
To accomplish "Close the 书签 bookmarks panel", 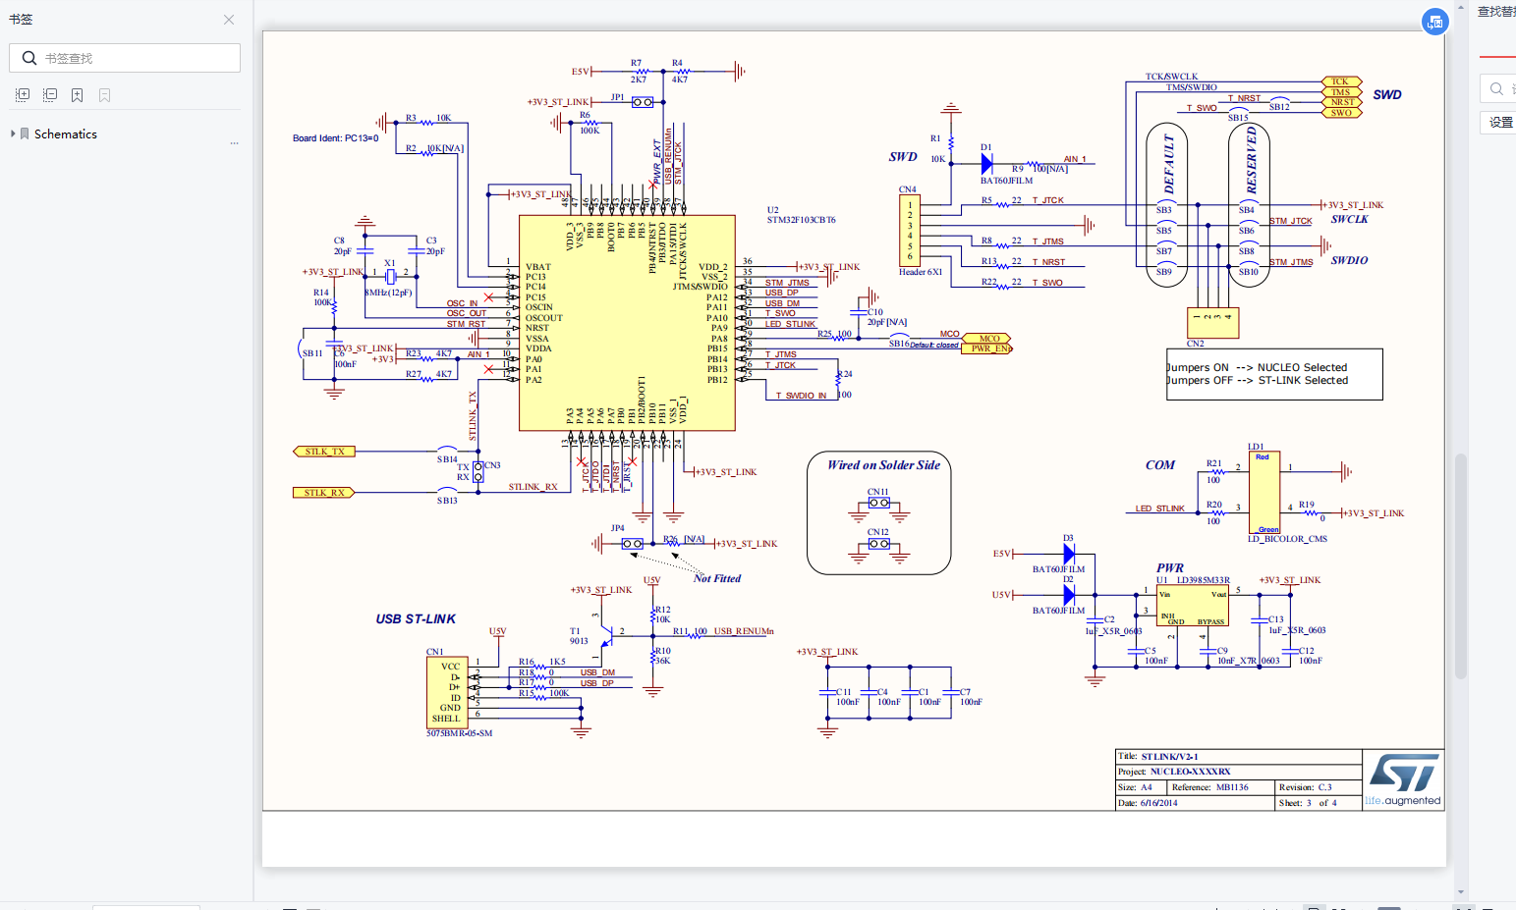I will click(x=228, y=19).
